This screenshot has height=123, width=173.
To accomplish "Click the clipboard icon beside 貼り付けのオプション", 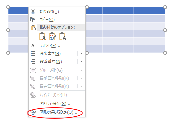I will (33, 27).
